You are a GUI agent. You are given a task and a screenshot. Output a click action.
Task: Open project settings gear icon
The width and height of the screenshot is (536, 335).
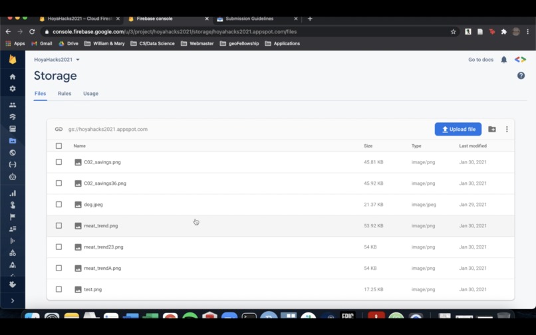(x=13, y=88)
